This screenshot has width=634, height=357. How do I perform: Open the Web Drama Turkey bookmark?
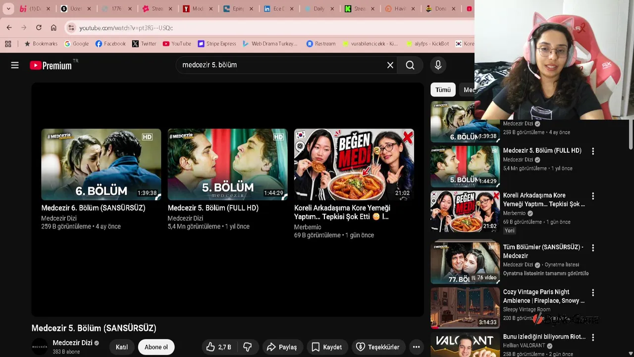point(270,44)
